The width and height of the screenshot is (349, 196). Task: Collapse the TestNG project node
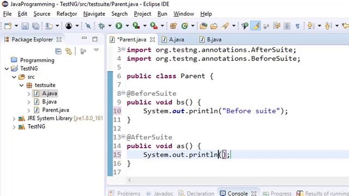click(7, 69)
